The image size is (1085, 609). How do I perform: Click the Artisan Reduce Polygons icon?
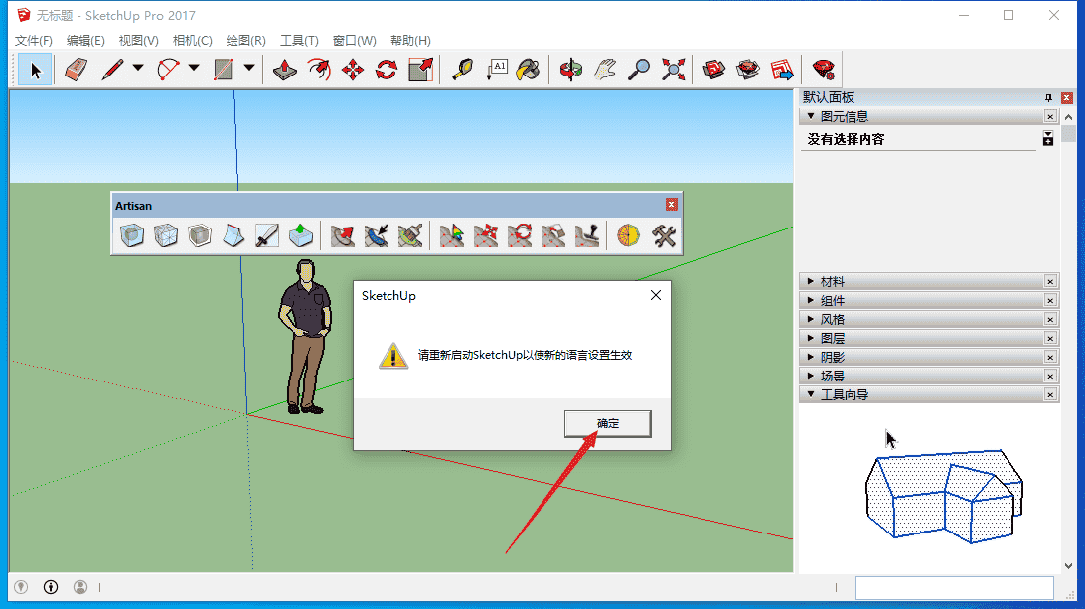tap(628, 236)
